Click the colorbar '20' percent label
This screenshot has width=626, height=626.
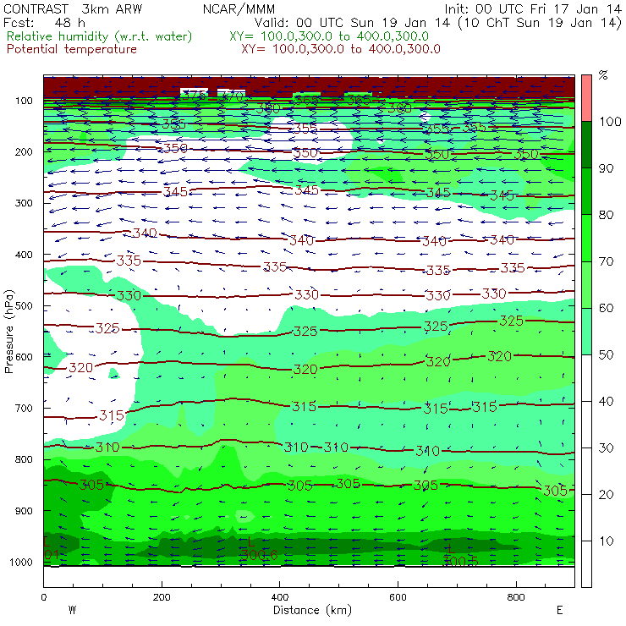pyautogui.click(x=606, y=495)
